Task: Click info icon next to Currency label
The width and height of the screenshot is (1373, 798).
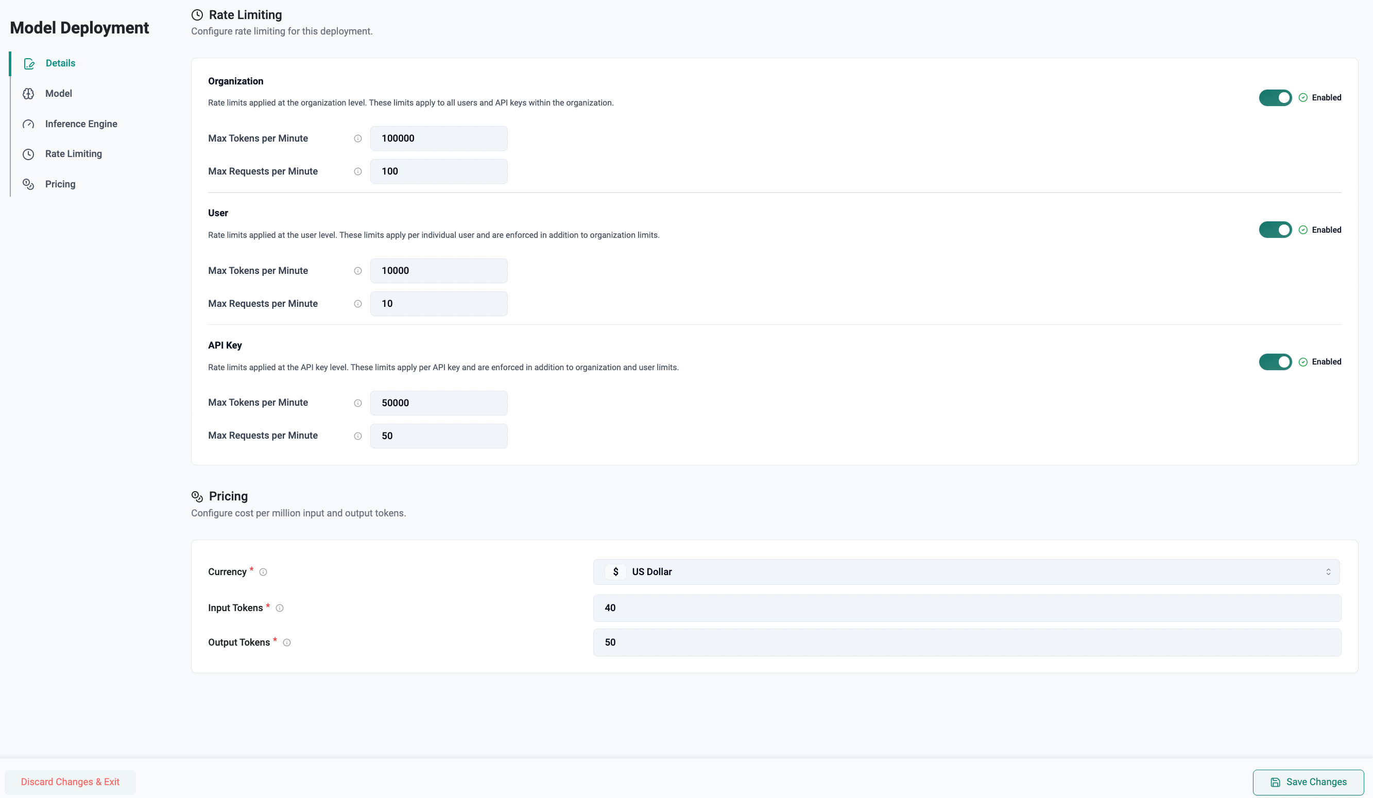Action: coord(263,572)
